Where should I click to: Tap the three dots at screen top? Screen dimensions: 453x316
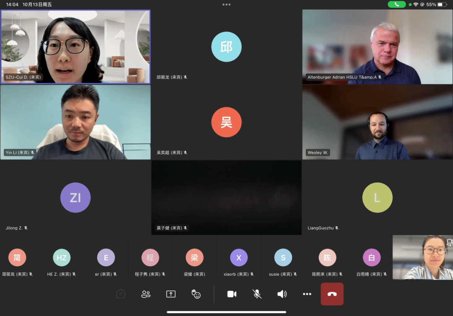pos(226,5)
